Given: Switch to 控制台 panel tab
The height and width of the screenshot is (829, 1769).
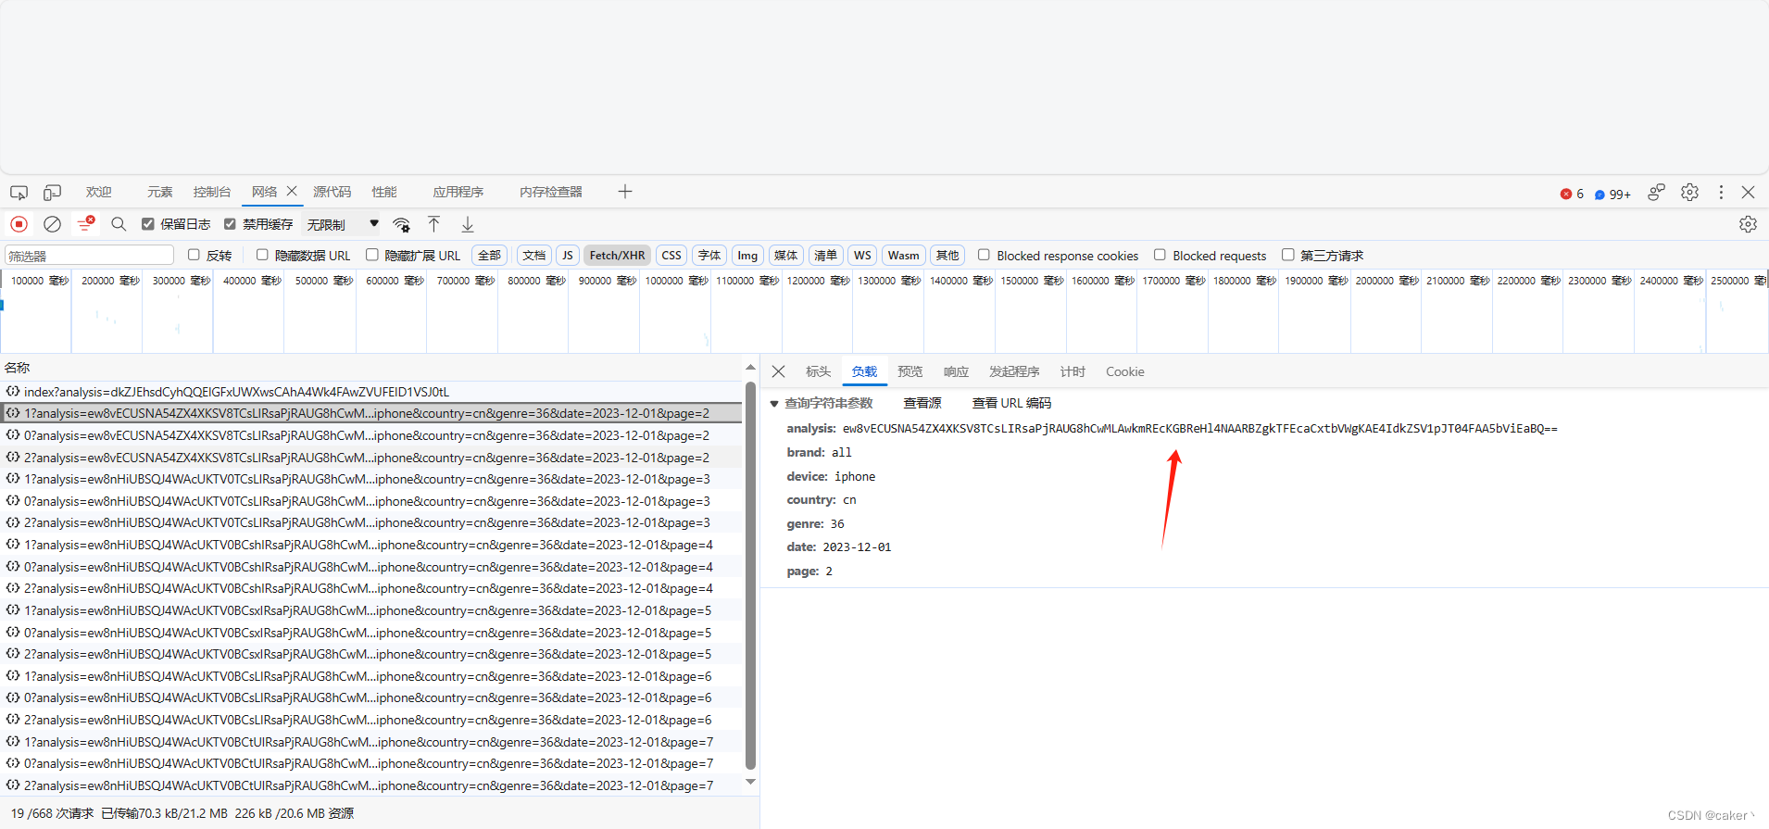Looking at the screenshot, I should click(x=212, y=192).
